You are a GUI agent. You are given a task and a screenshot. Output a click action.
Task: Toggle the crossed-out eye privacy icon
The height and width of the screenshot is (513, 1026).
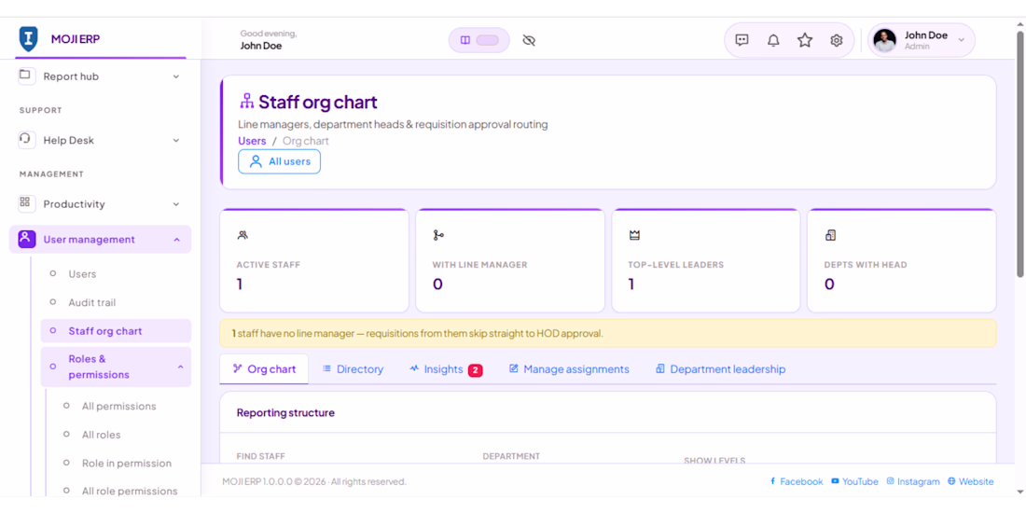click(x=530, y=40)
